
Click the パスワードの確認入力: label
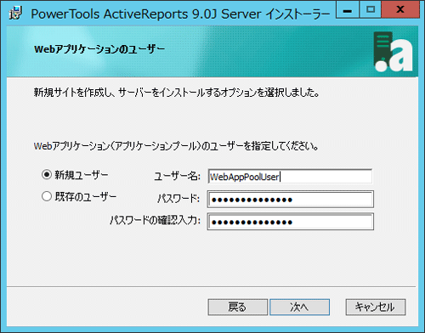(x=156, y=220)
